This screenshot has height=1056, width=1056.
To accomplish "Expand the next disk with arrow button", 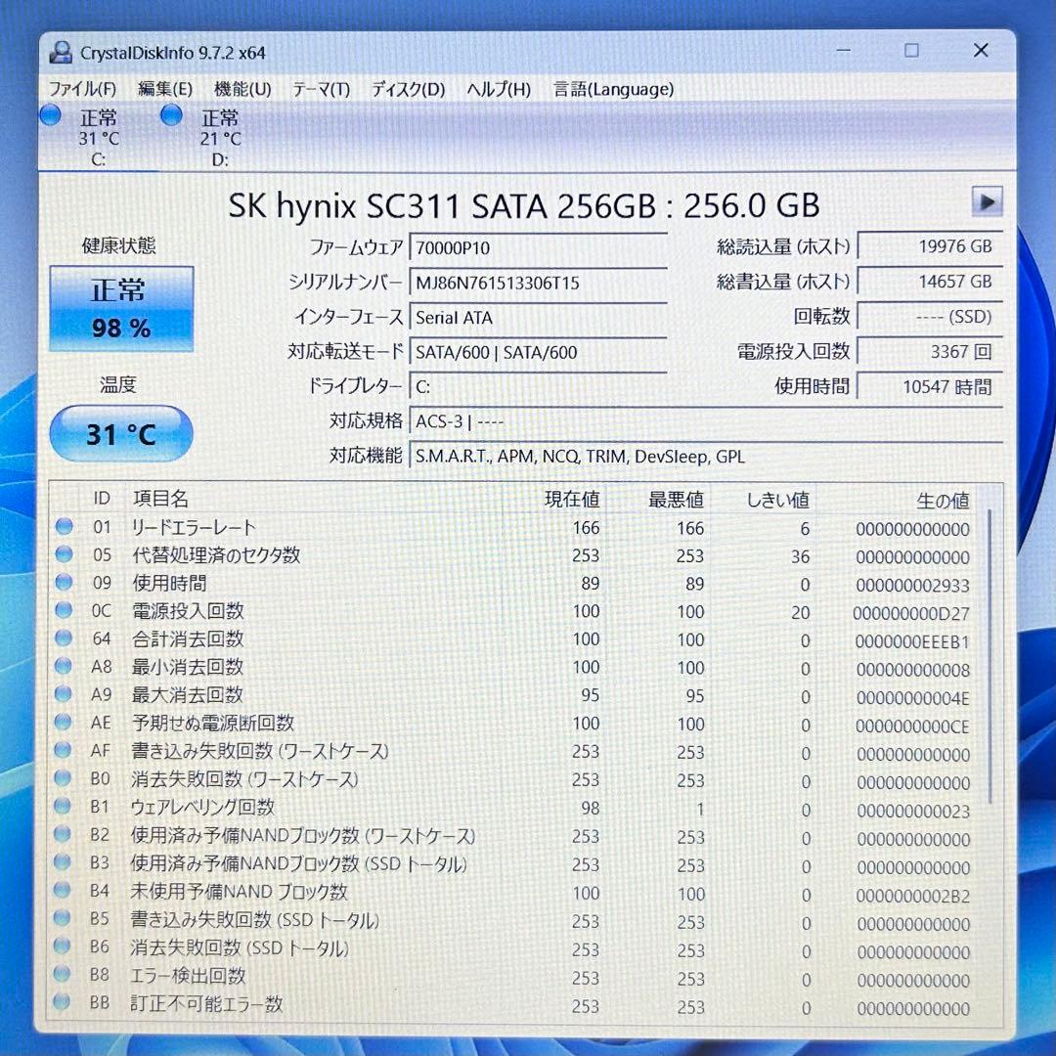I will pyautogui.click(x=988, y=201).
